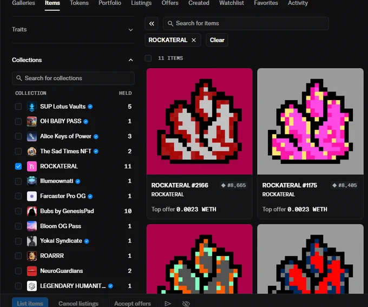Click verified badge next to Yokai Syndicate

[87, 241]
